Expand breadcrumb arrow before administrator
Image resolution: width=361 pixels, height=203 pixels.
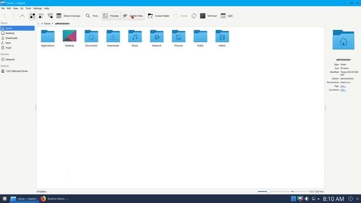pyautogui.click(x=52, y=24)
